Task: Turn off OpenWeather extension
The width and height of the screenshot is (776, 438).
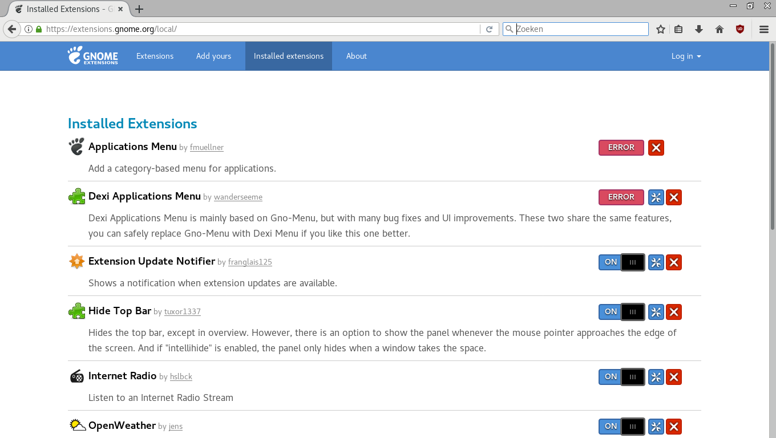Action: point(621,427)
